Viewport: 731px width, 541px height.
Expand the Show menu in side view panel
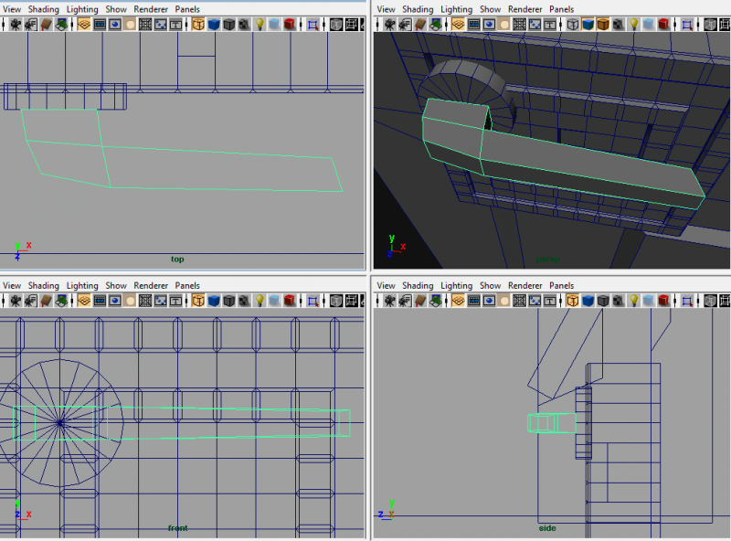pos(490,285)
